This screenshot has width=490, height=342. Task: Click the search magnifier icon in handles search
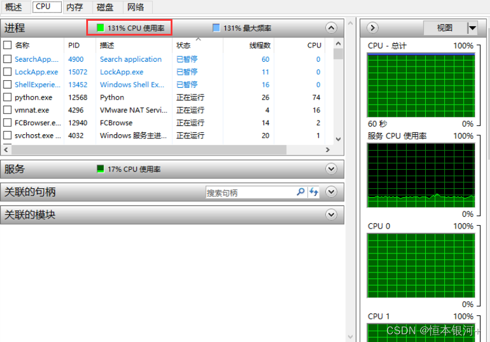tap(301, 192)
